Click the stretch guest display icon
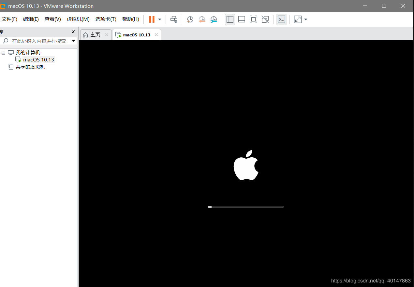414x287 pixels. (298, 20)
